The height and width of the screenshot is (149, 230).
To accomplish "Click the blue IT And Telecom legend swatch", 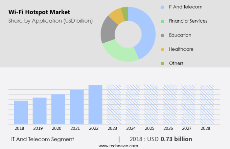I will click(162, 7).
